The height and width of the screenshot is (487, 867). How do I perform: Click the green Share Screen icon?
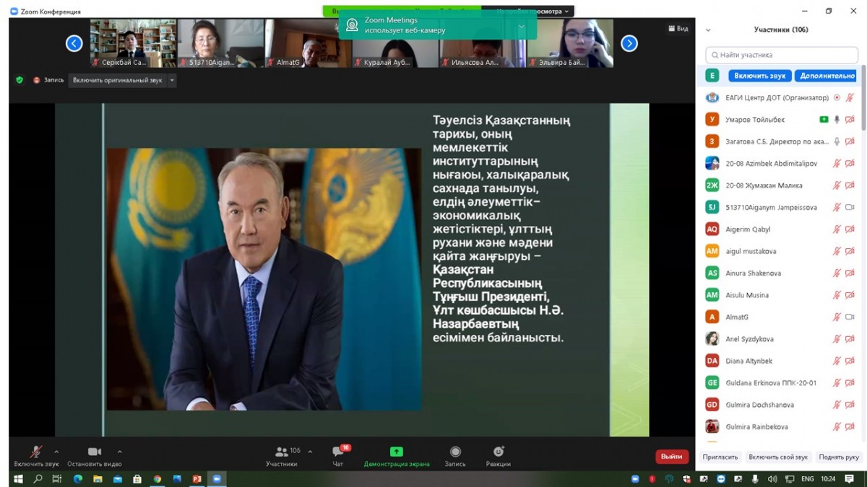click(396, 452)
